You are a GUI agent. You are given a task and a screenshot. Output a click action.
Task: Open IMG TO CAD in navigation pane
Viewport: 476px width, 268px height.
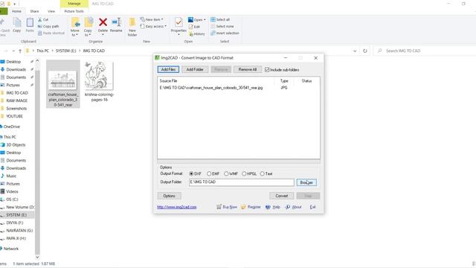[17, 92]
